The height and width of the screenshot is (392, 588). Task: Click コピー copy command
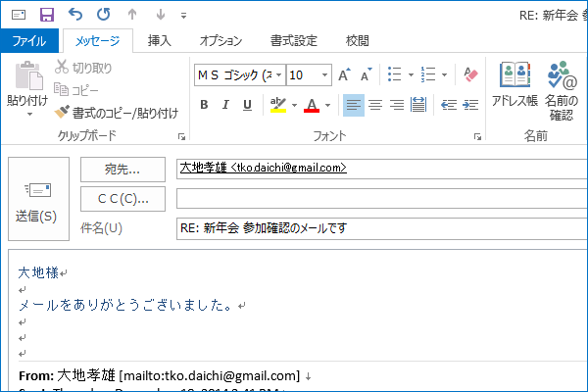76,90
